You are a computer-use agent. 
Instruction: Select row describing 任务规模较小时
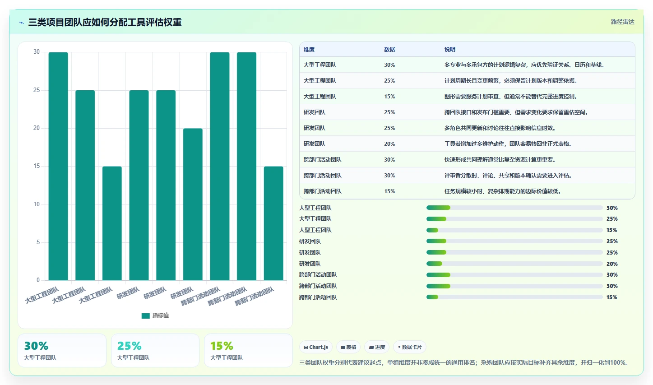[x=467, y=191]
